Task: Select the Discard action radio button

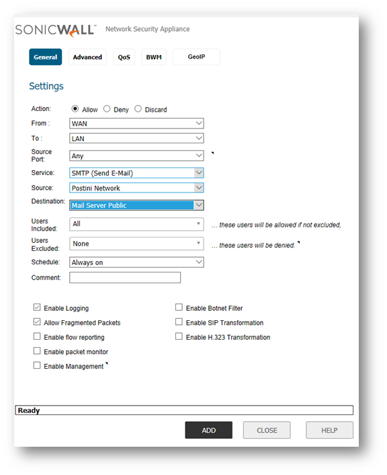Action: pos(138,109)
